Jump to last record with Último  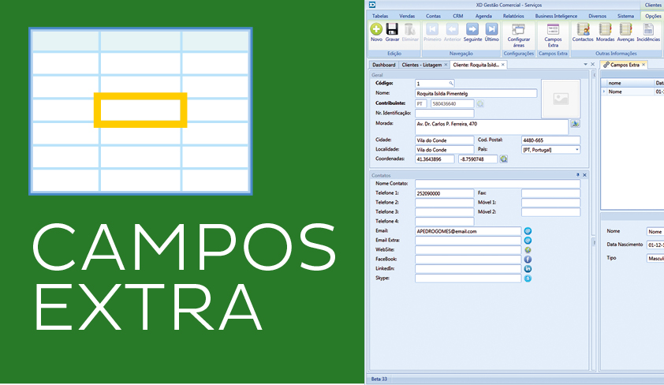click(491, 30)
